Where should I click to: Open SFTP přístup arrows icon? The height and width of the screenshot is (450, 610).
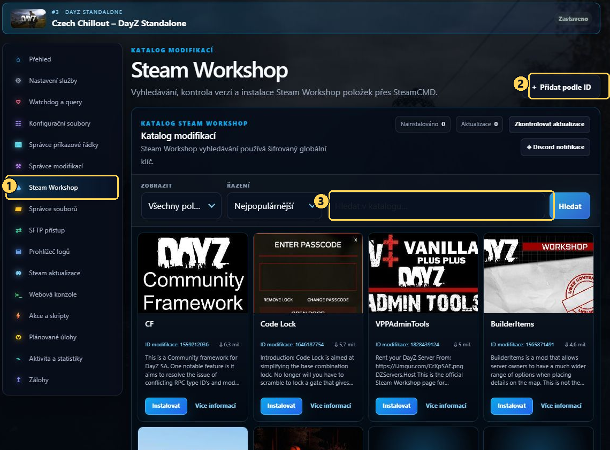click(x=18, y=230)
